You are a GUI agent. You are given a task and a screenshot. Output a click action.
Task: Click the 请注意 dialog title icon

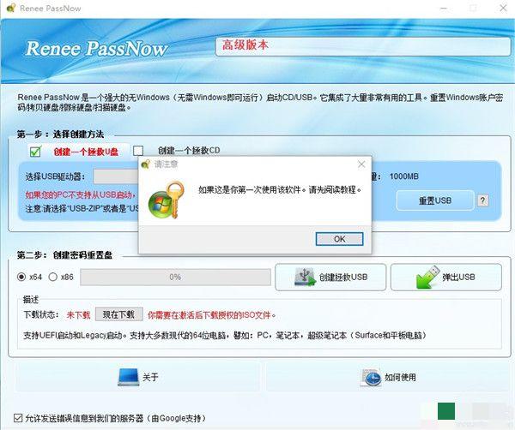(145, 164)
